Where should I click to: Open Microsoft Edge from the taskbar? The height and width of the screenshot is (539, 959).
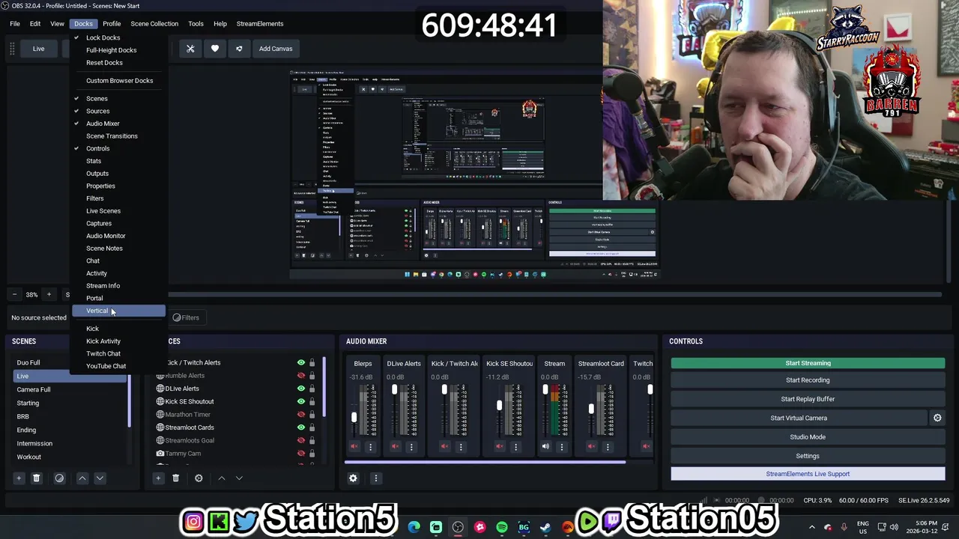pyautogui.click(x=414, y=527)
